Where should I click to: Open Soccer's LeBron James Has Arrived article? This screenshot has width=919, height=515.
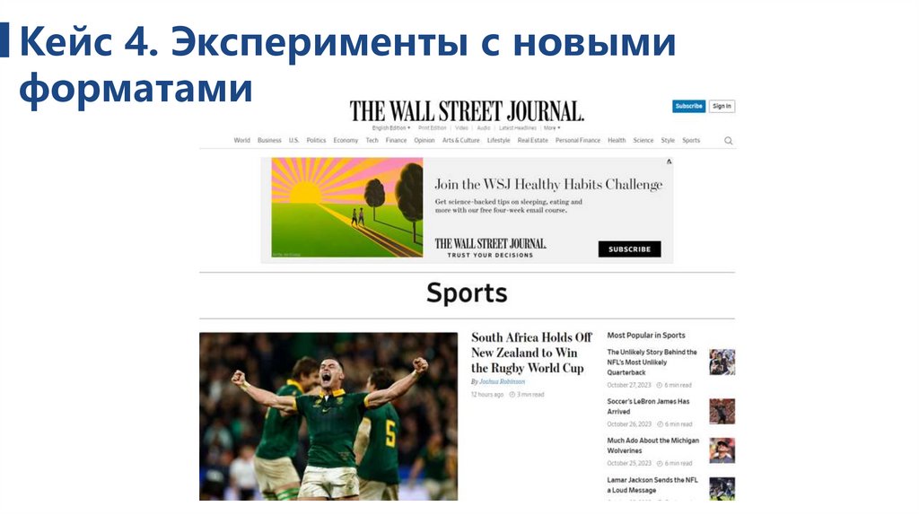tap(648, 406)
